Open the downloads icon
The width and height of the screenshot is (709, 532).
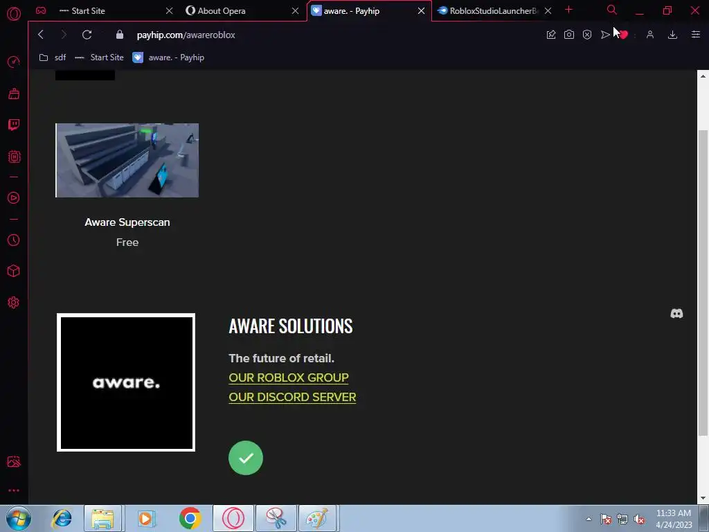[x=672, y=35]
